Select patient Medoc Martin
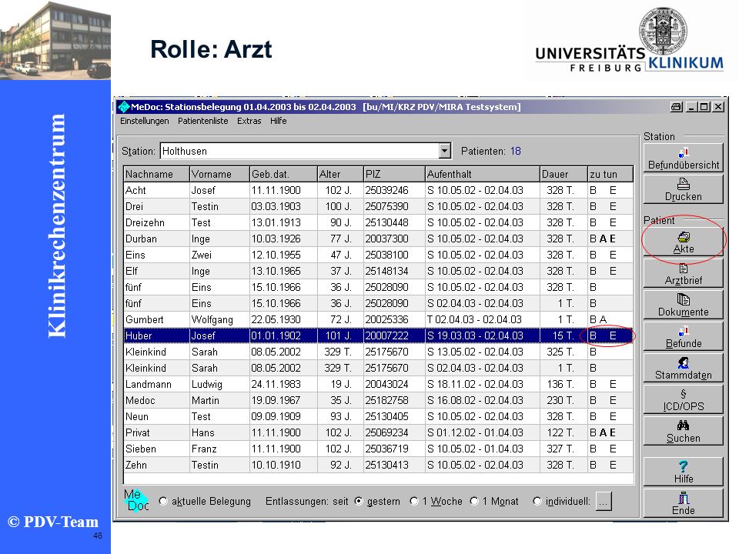739x554 pixels. (378, 400)
